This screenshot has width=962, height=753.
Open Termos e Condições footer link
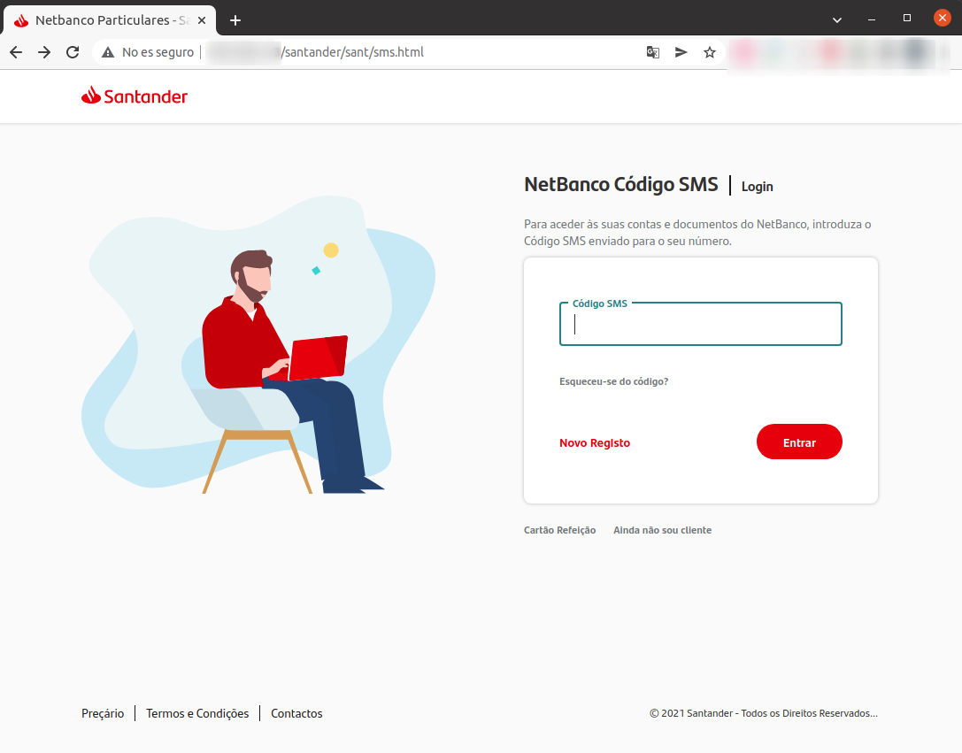pyautogui.click(x=197, y=713)
